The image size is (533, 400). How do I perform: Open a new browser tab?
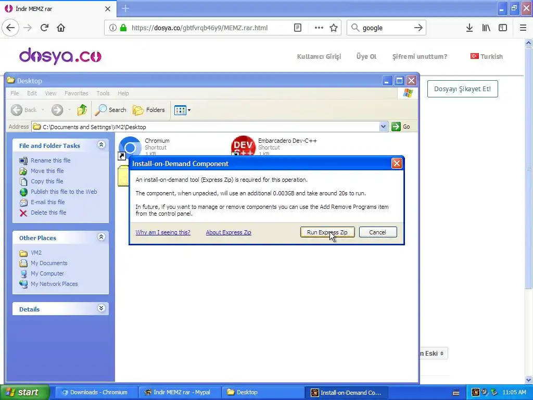point(125,8)
